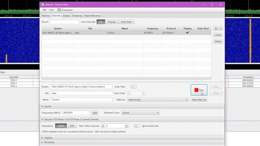Click the green Playing checkmark in Control row
The image size is (260, 146).
point(187,32)
